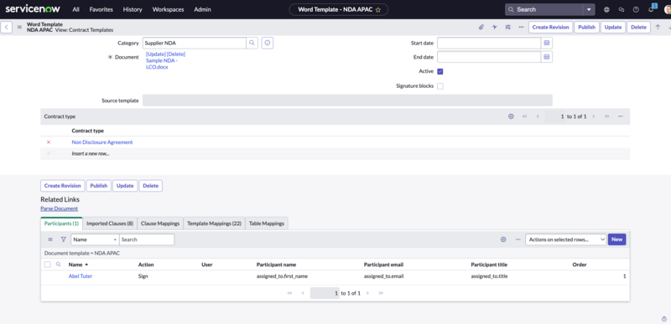Click the lower Publish button

[99, 186]
